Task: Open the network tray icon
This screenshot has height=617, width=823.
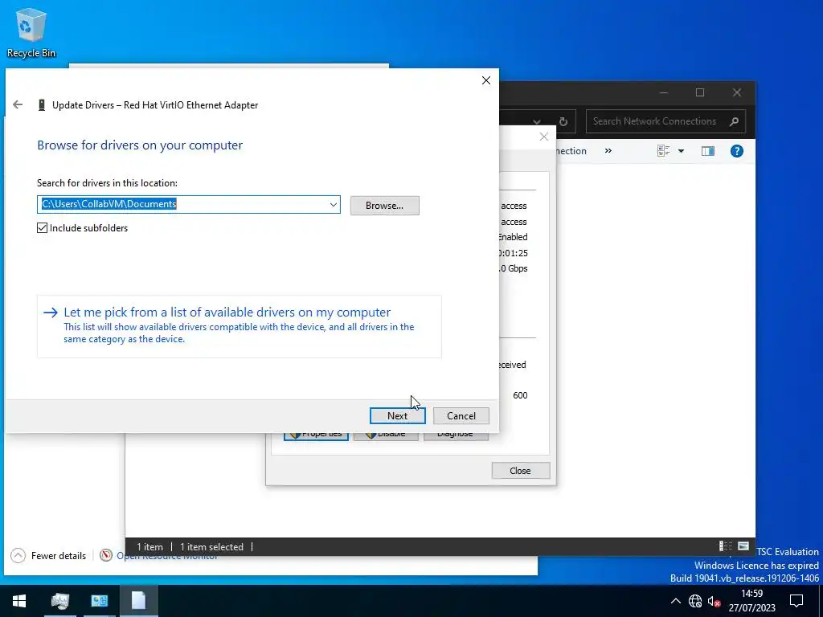Action: tap(695, 601)
